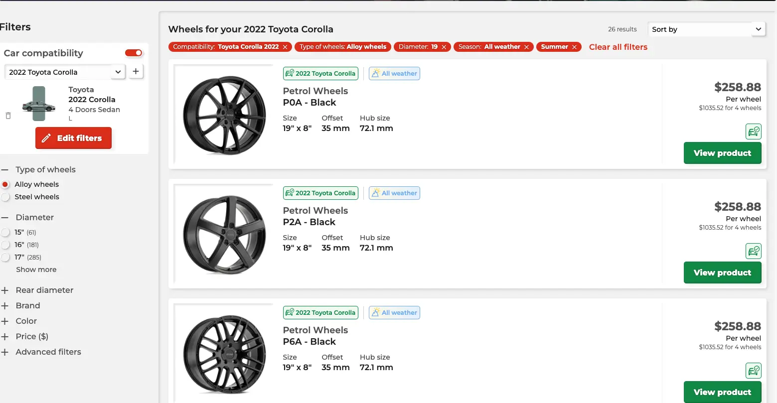The height and width of the screenshot is (403, 777).
Task: Click the fitment check icon on P2A card
Action: coord(754,251)
